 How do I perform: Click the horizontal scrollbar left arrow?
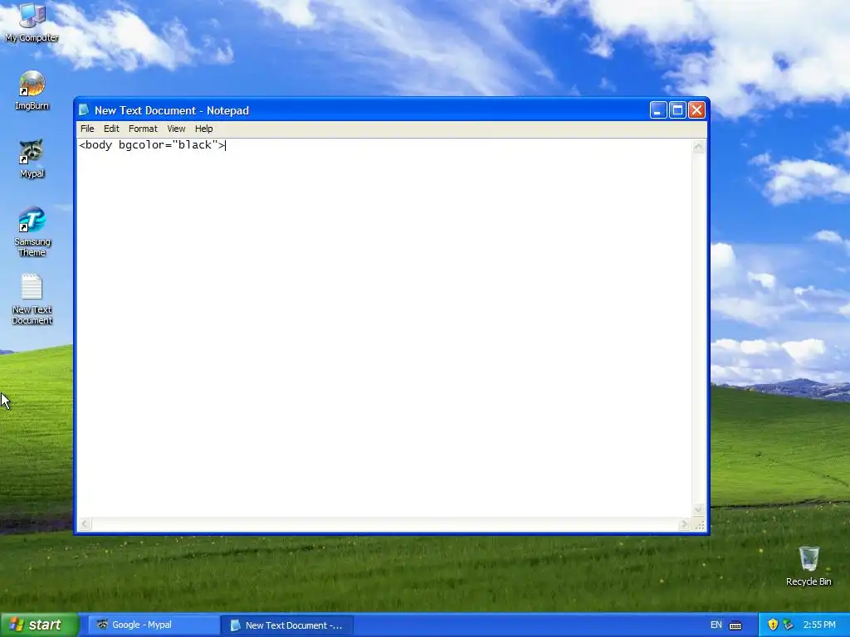point(85,524)
